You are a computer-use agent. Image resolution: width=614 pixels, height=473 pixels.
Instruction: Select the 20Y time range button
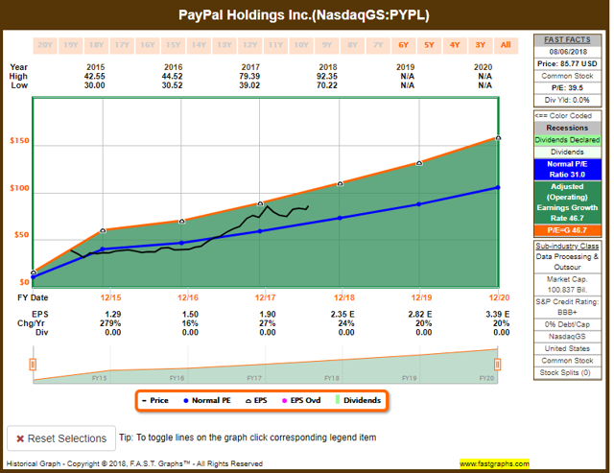pos(45,45)
